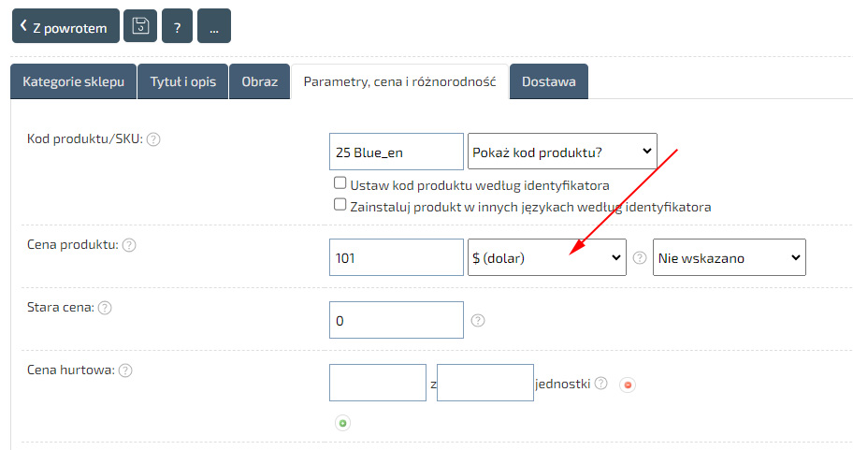The height and width of the screenshot is (450, 853).
Task: Click help icon beside Stara cena label
Action: click(105, 308)
